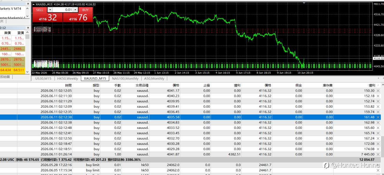Sort orders by the 庫存費 column header
This screenshot has height=175, width=384.
pyautogui.click(x=318, y=85)
